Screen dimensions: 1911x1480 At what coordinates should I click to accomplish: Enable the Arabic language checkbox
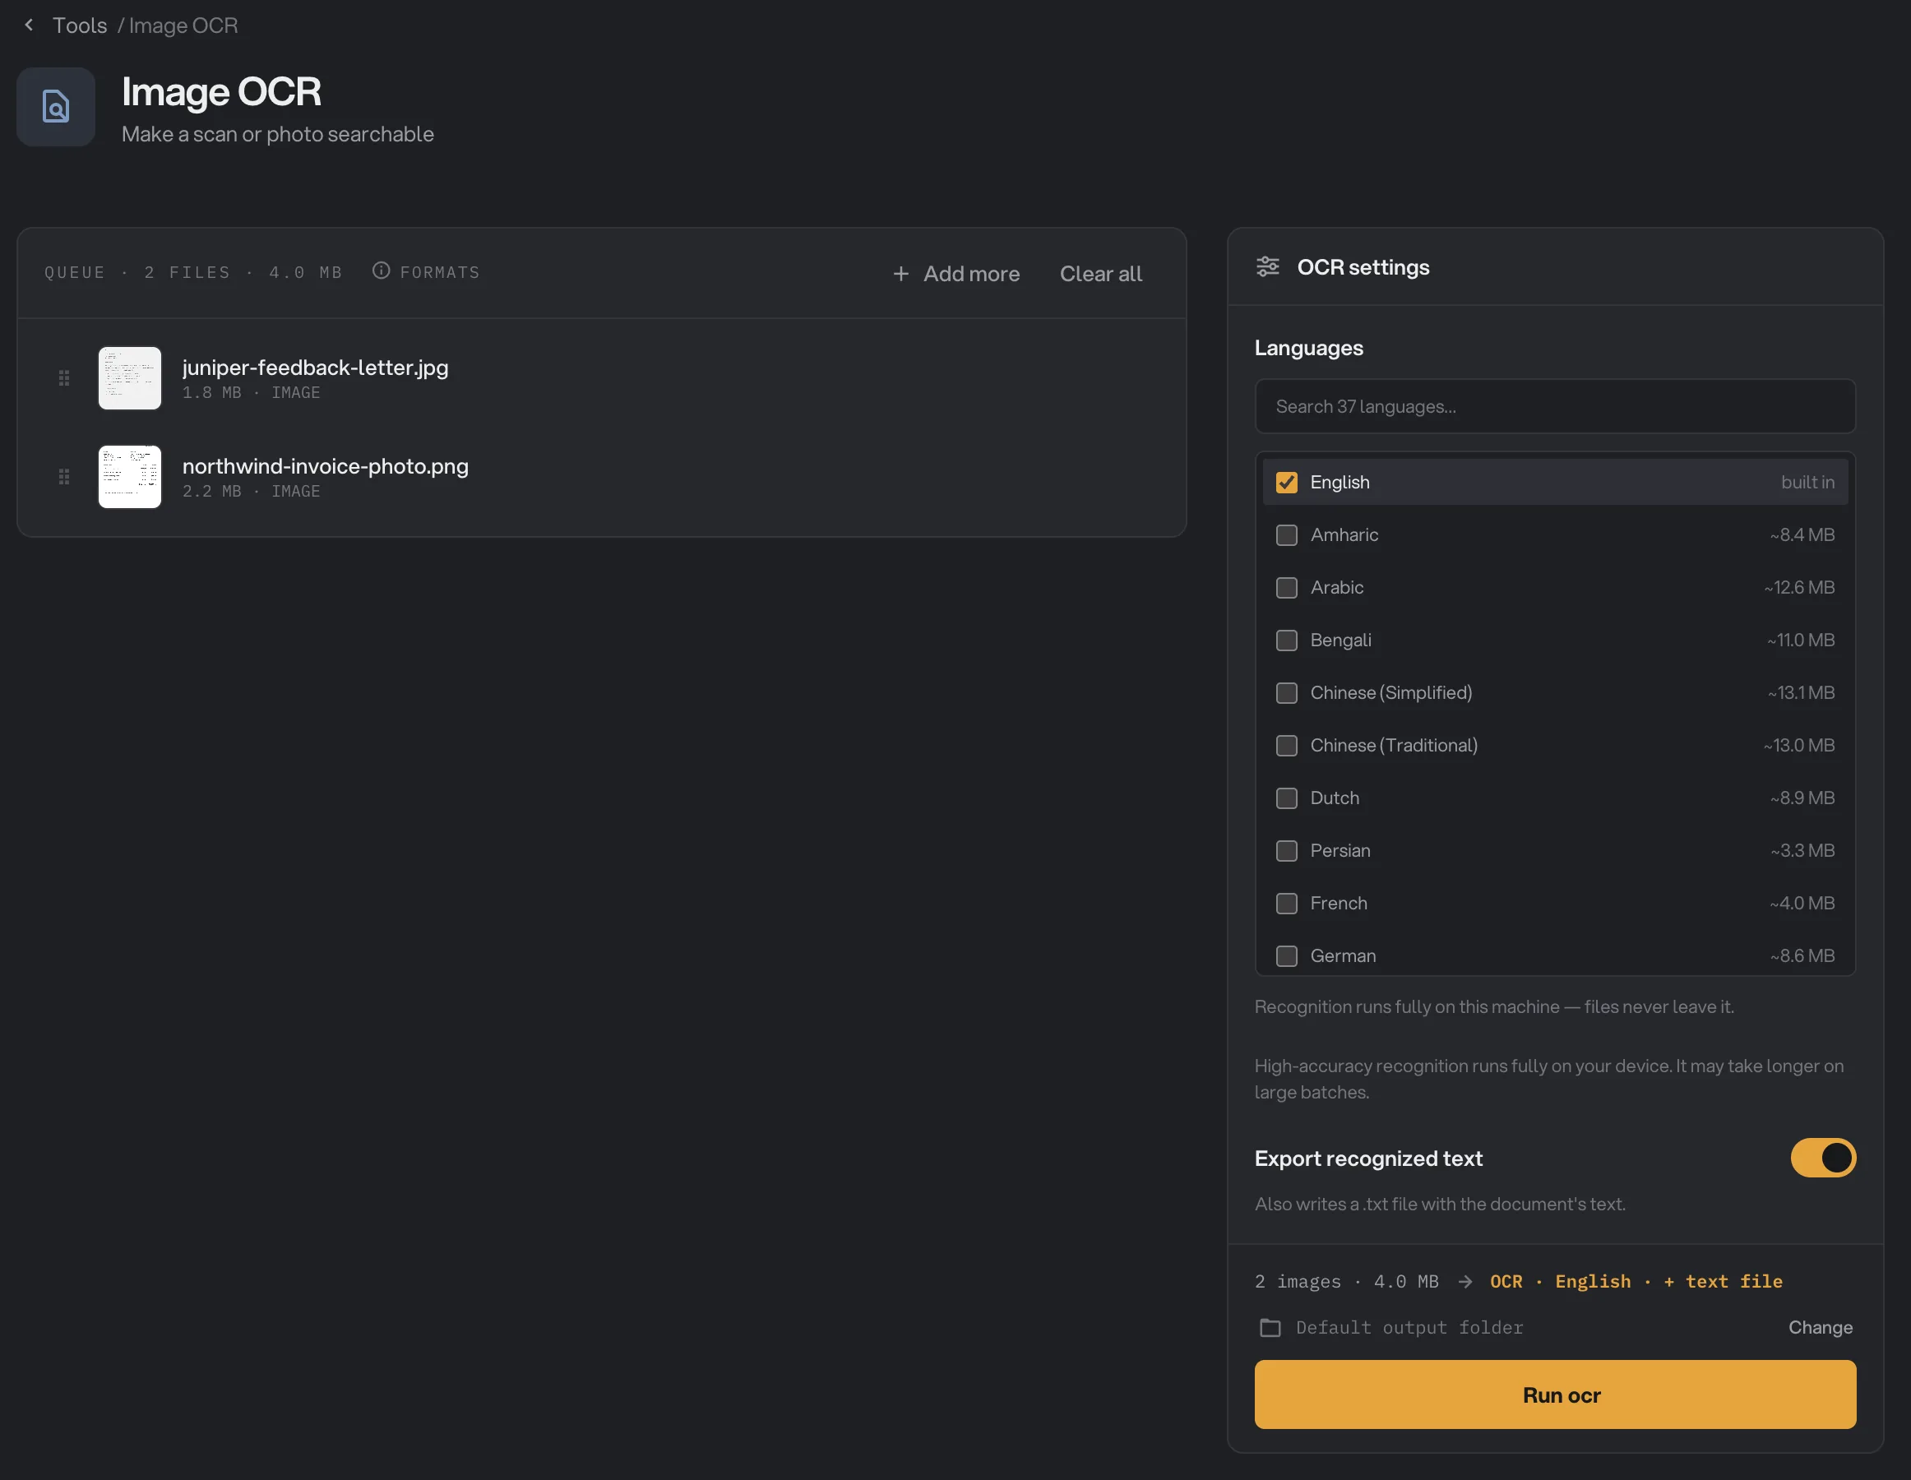1286,588
